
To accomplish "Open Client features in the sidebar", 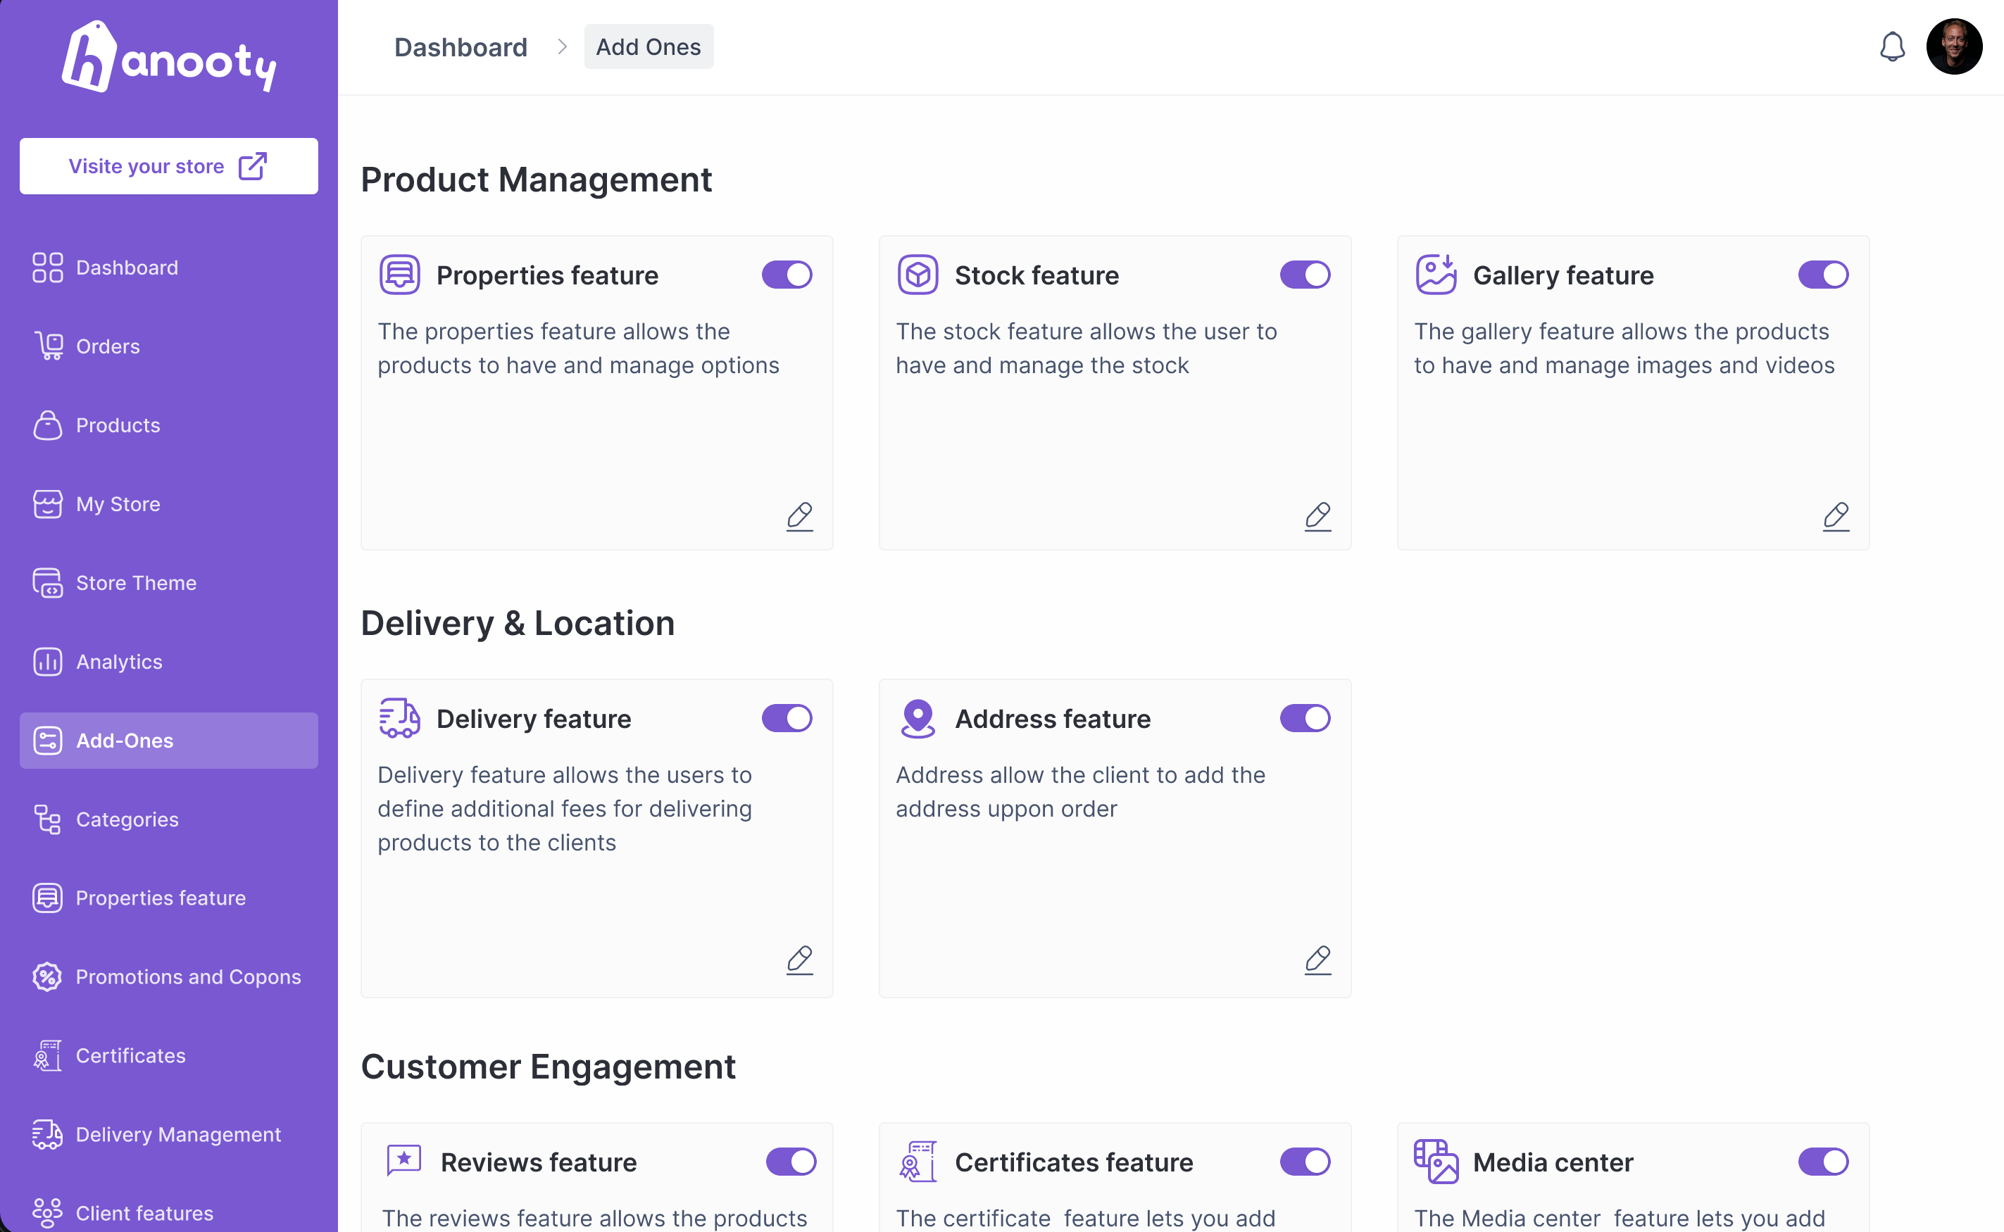I will [x=169, y=1213].
